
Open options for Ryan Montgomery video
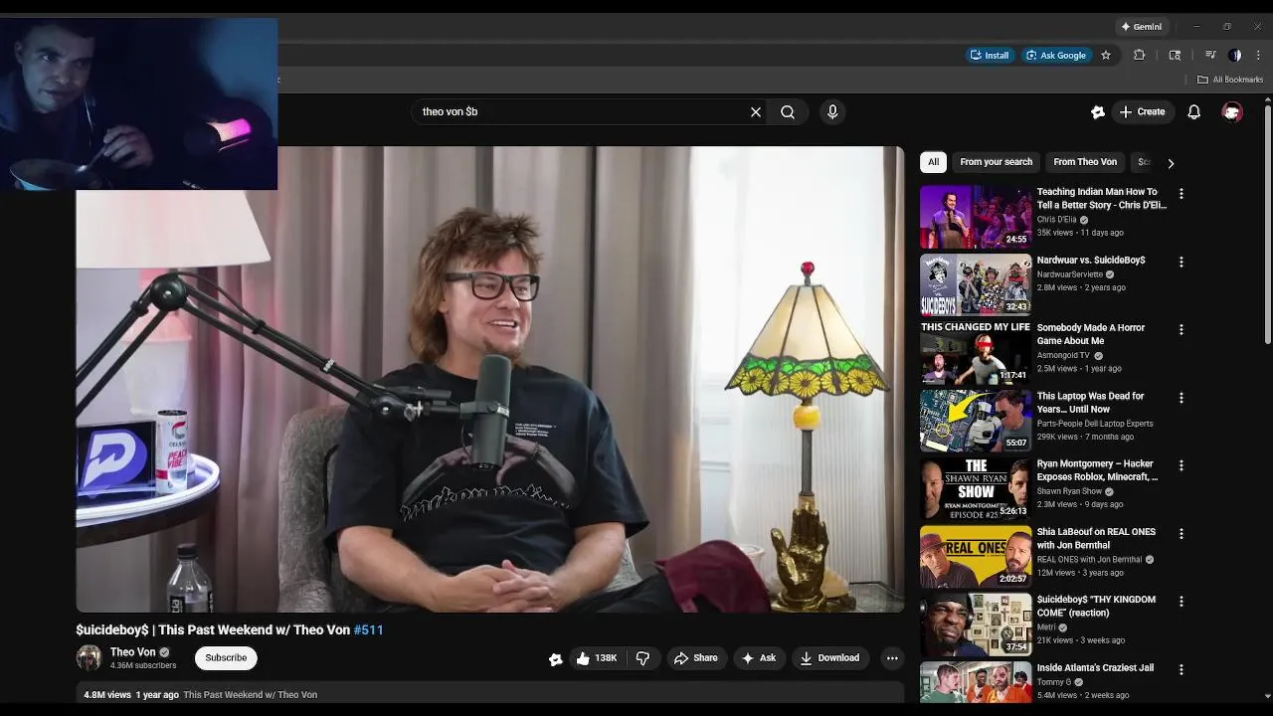(1182, 465)
